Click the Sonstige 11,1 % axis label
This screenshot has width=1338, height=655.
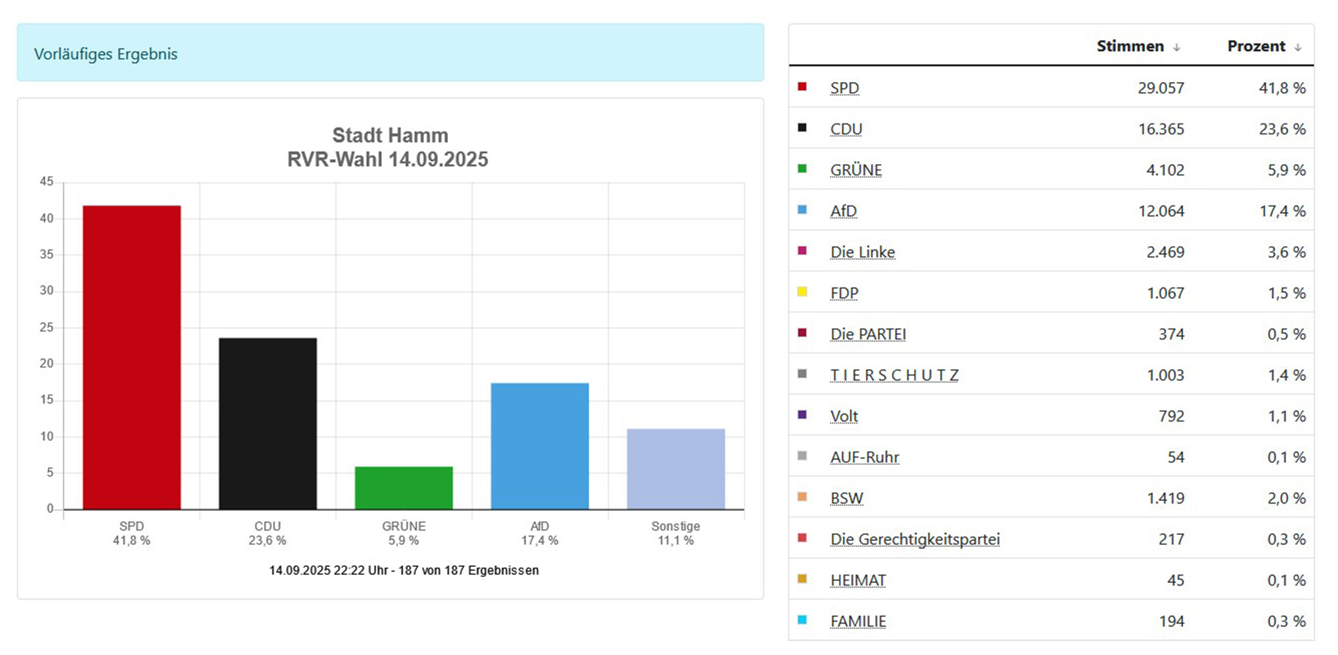(x=676, y=534)
